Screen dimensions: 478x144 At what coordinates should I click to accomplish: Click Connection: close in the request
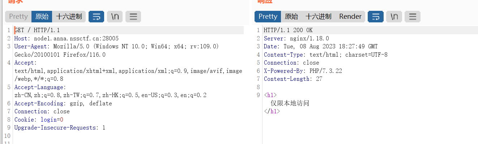point(42,112)
